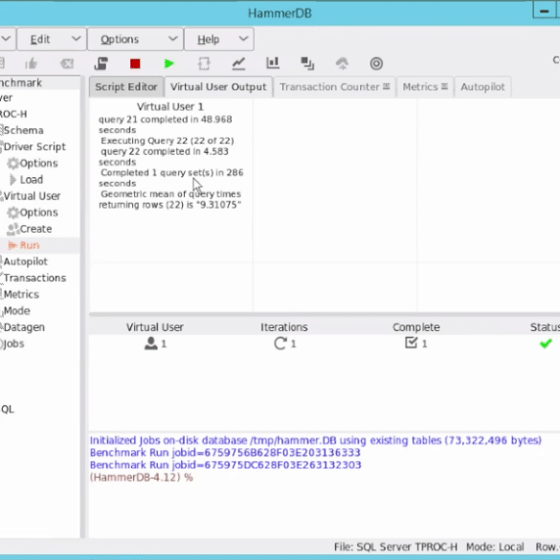Click the red Stop toolbar icon

tap(135, 63)
